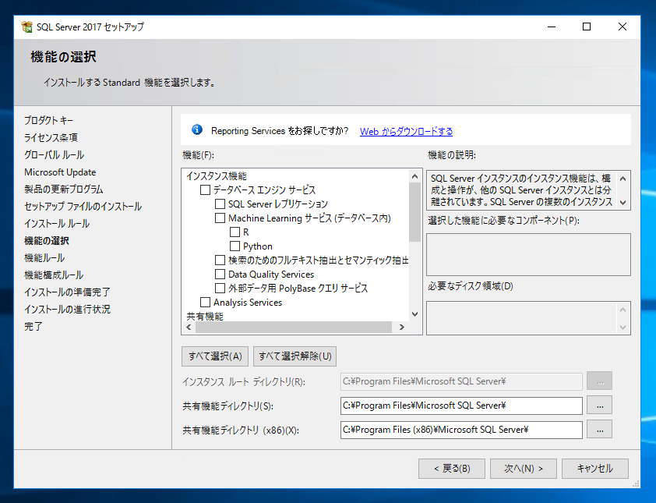
Task: Select the プロダクト キー step in sidebar
Action: click(48, 121)
